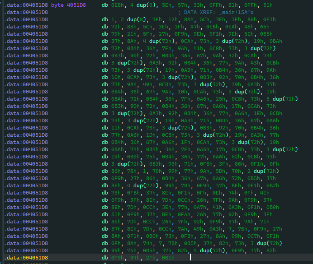Click the 0E8h byte value

118,5
